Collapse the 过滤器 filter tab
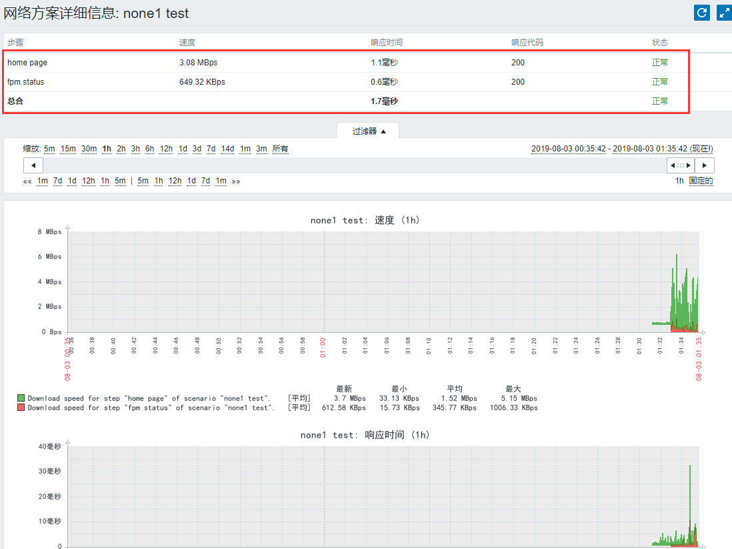 click(369, 131)
